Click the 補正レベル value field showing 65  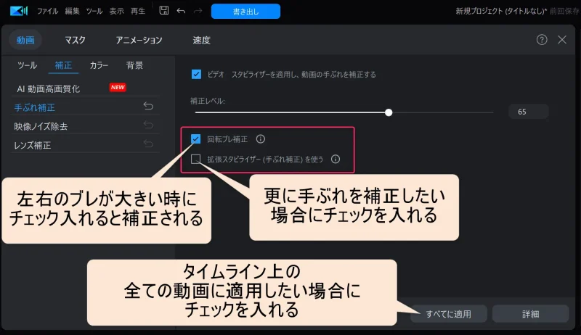click(x=528, y=112)
